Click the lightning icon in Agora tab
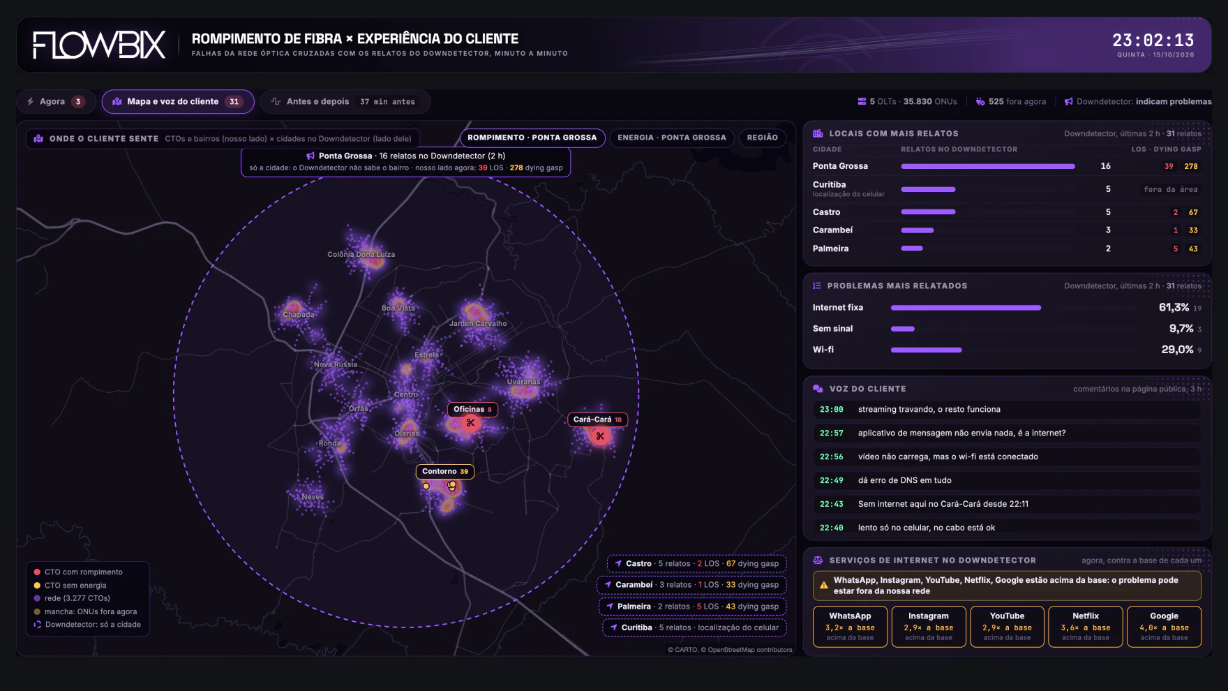 tap(31, 102)
